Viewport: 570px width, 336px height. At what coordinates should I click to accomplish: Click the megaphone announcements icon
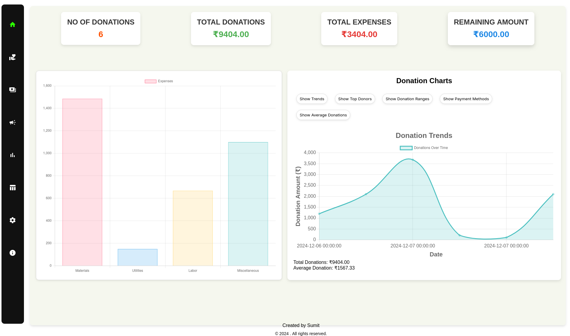[x=13, y=122]
